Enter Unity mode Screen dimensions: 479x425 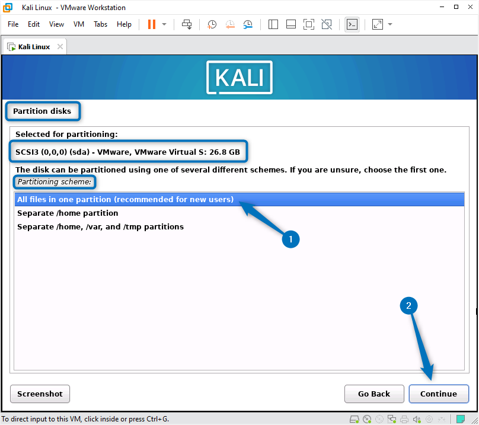327,24
